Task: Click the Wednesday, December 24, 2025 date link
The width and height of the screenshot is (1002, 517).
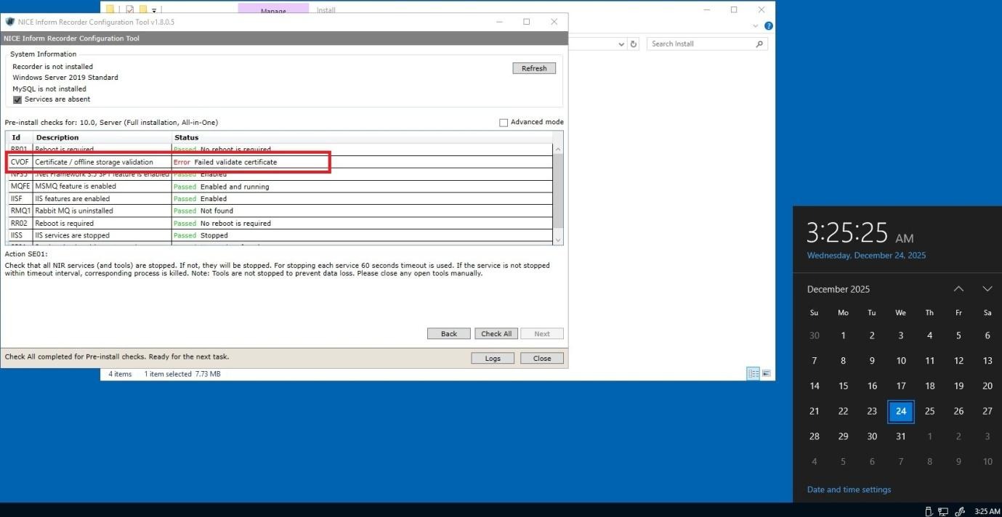Action: (x=866, y=256)
